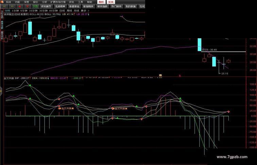
Task: Open the 功能 menu
Action: click(17, 2)
